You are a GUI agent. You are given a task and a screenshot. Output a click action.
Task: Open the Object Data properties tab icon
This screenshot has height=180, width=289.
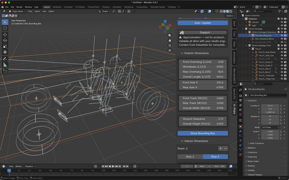click(x=240, y=150)
